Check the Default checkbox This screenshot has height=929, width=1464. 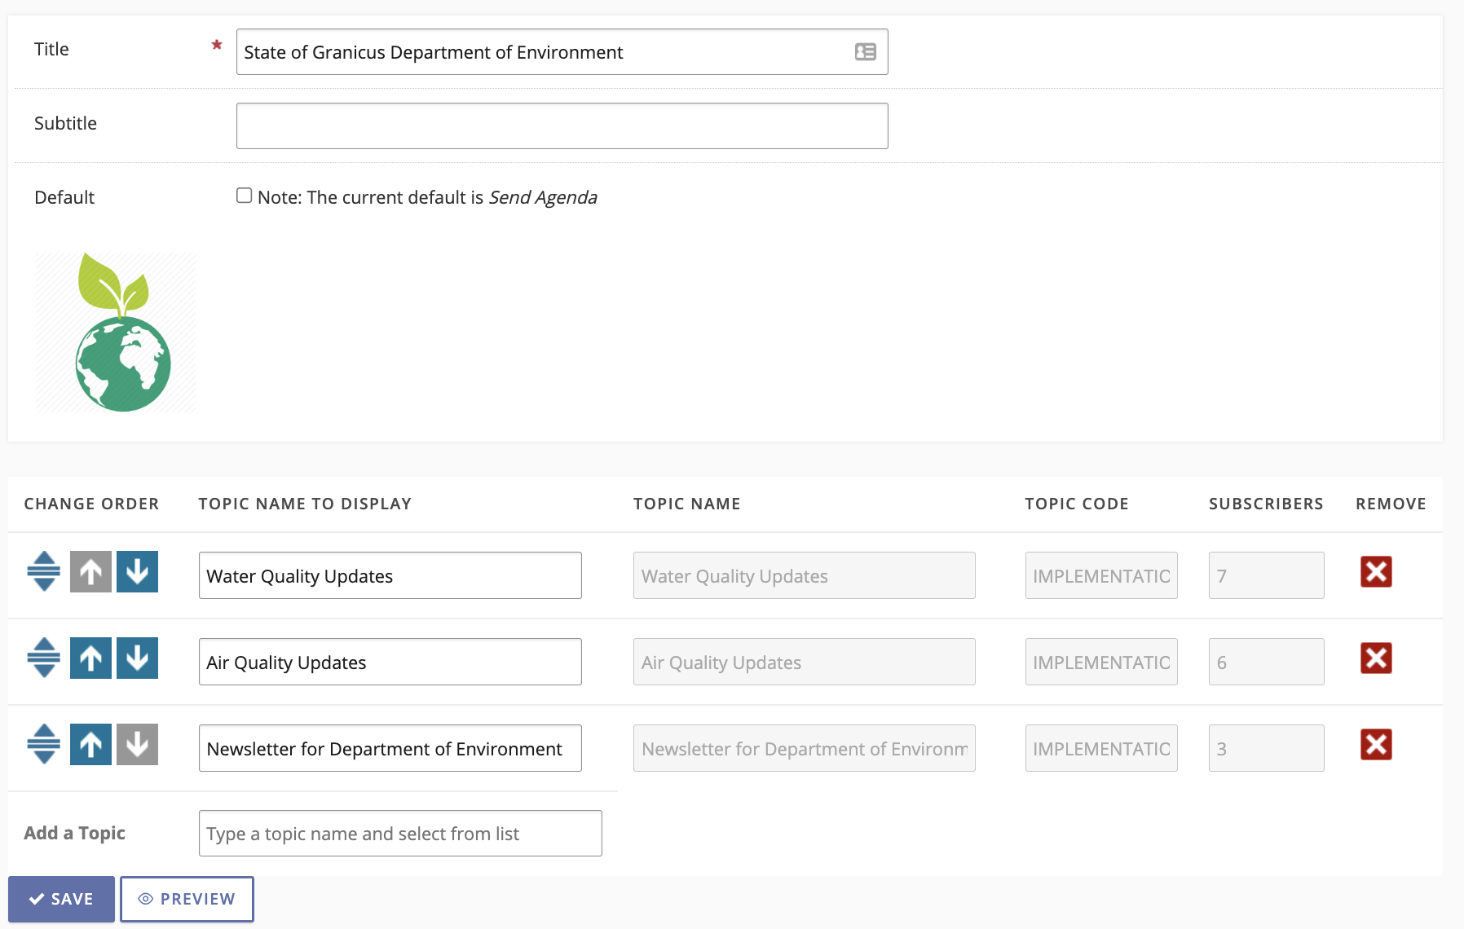(x=244, y=195)
